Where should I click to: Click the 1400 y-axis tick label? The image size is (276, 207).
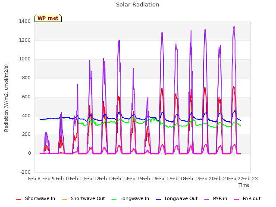[x=25, y=22]
